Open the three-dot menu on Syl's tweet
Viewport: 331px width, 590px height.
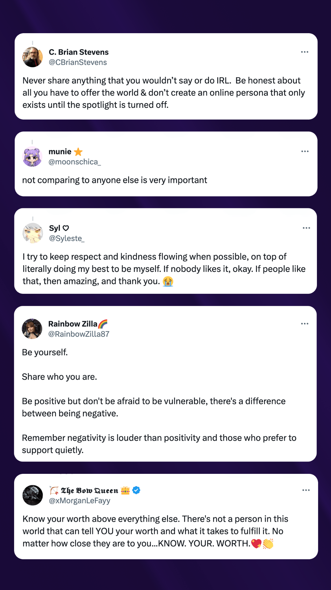click(306, 228)
